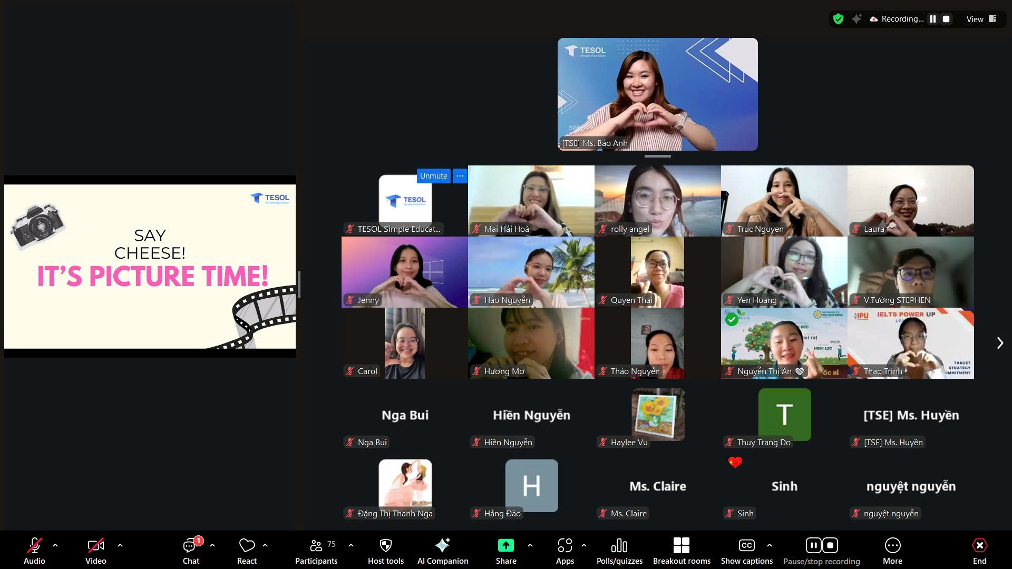
Task: Launch AI Companion sparkle icon
Action: [x=443, y=545]
